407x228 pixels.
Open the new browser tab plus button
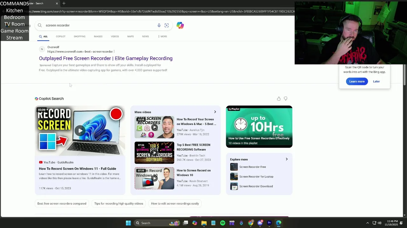tap(64, 3)
